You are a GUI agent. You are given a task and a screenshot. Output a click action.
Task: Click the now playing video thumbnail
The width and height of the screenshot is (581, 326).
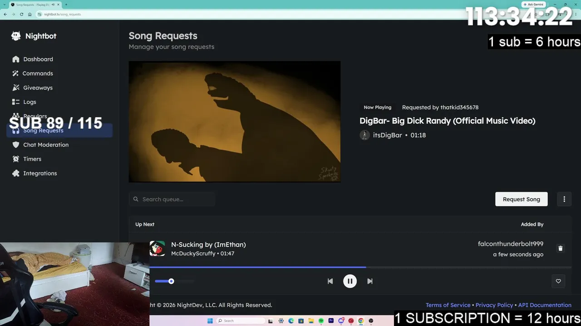click(x=235, y=122)
